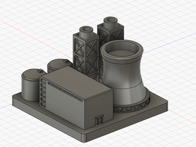Screen dimensions: 196x147
Task: Click the small hatch on the rear tank
Action: pyautogui.click(x=66, y=61)
